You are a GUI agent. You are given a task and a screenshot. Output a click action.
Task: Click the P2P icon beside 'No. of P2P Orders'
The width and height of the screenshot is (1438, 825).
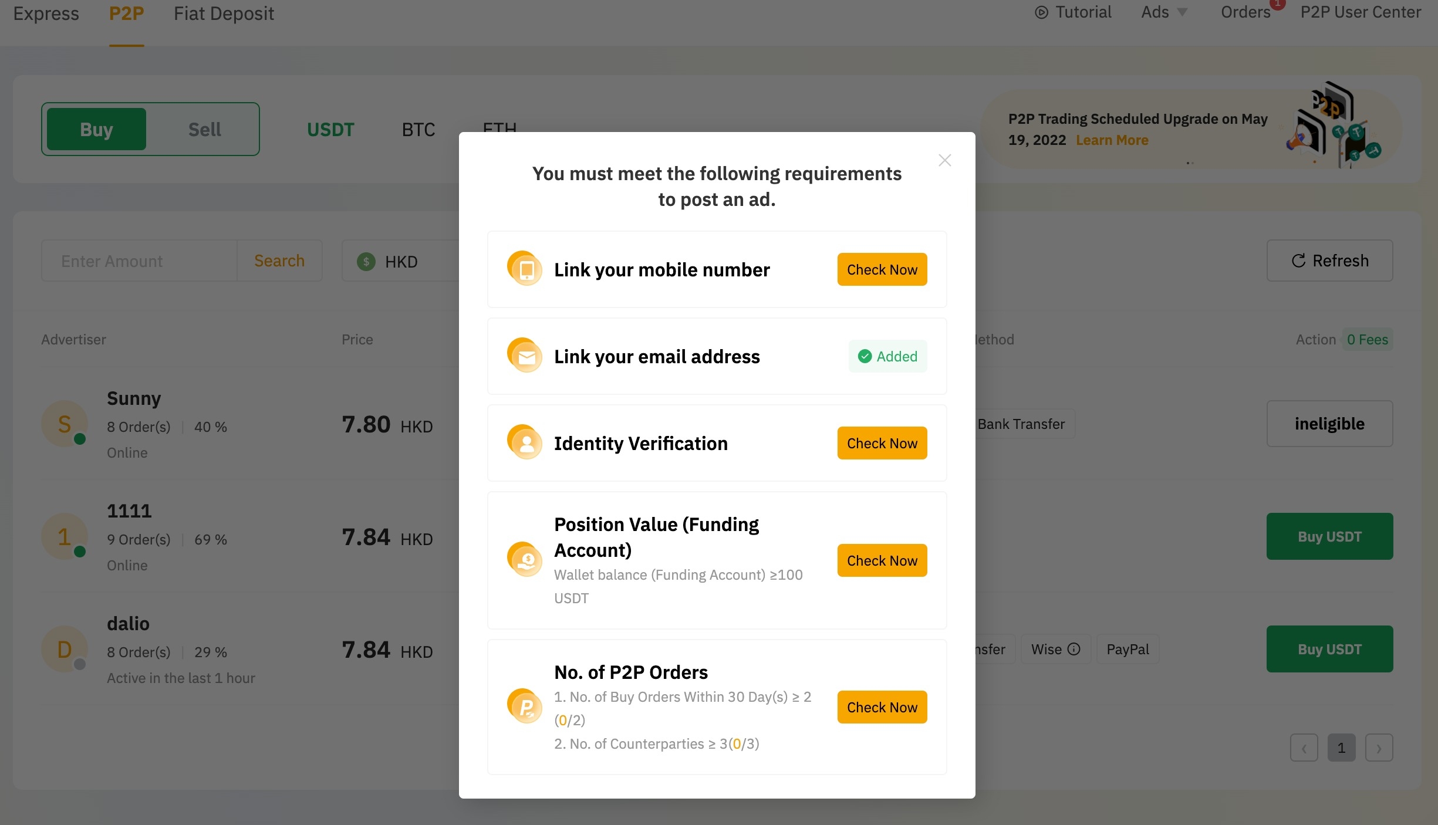pyautogui.click(x=525, y=706)
